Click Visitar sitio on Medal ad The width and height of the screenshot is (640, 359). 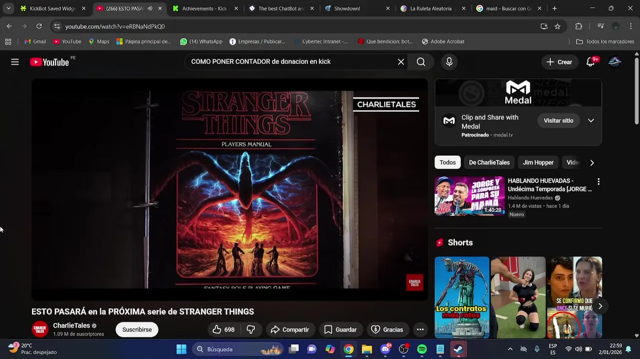pos(559,121)
